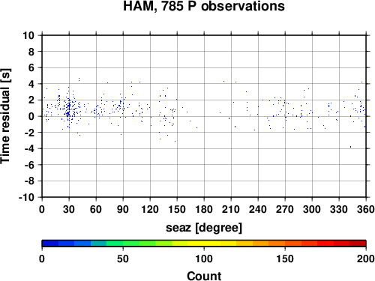
Task: Click the x-axis tick label 30
Action: [x=69, y=209]
